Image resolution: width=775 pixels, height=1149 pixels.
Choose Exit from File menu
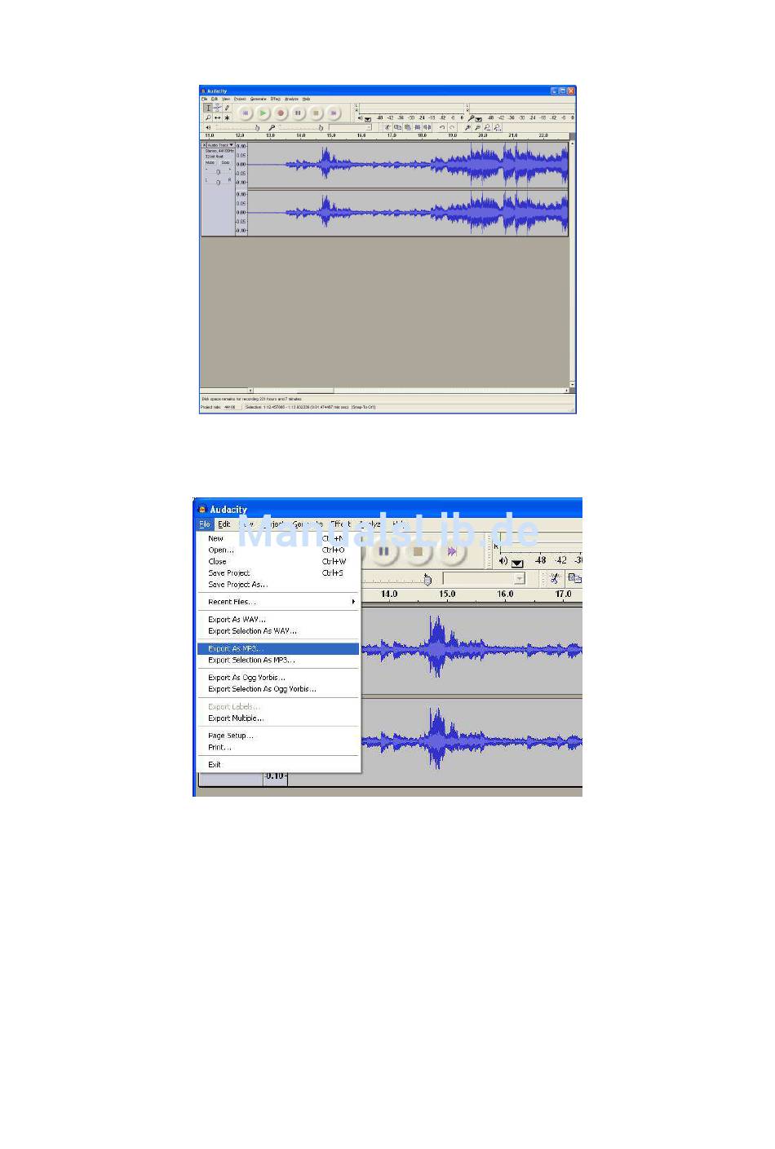[x=278, y=765]
